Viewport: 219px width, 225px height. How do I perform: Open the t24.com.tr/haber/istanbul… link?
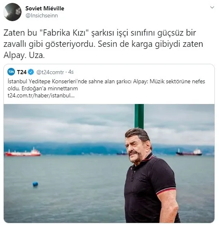point(41,96)
